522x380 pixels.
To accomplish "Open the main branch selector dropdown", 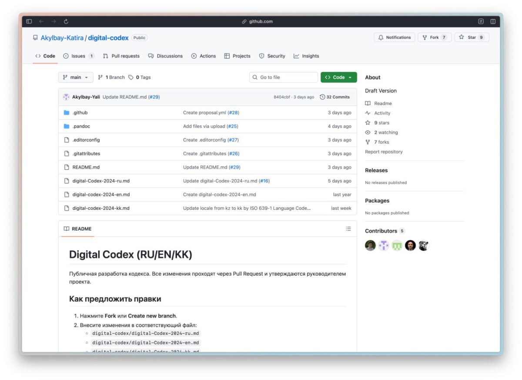I will click(x=75, y=77).
